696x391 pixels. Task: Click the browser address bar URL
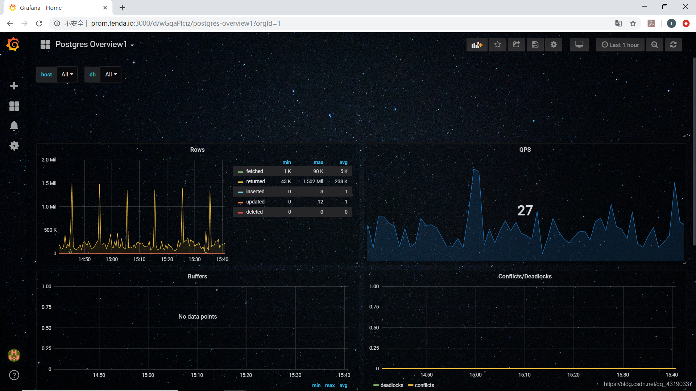[x=186, y=24]
